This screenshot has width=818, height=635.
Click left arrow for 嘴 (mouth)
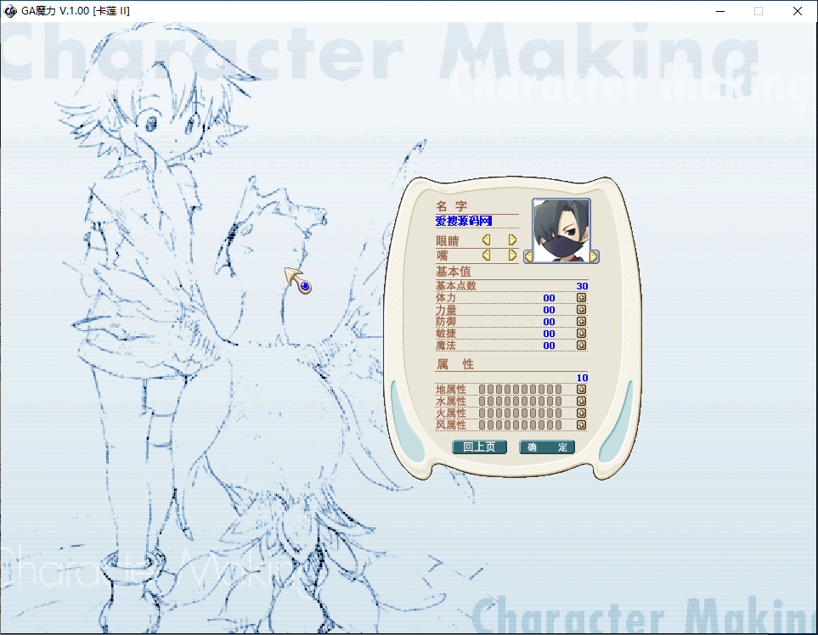[x=487, y=255]
